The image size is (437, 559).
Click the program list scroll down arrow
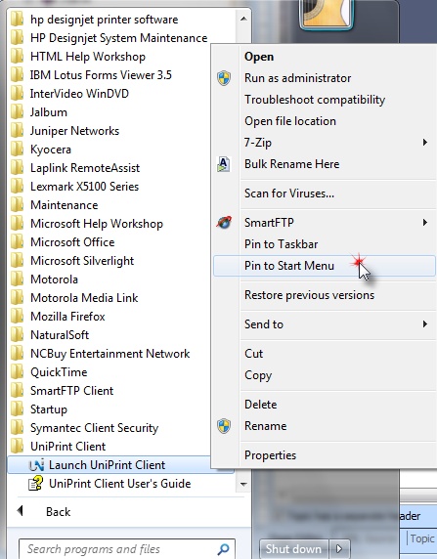click(x=243, y=484)
